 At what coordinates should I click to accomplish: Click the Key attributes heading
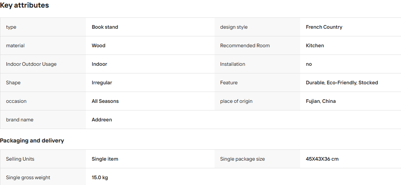point(24,5)
